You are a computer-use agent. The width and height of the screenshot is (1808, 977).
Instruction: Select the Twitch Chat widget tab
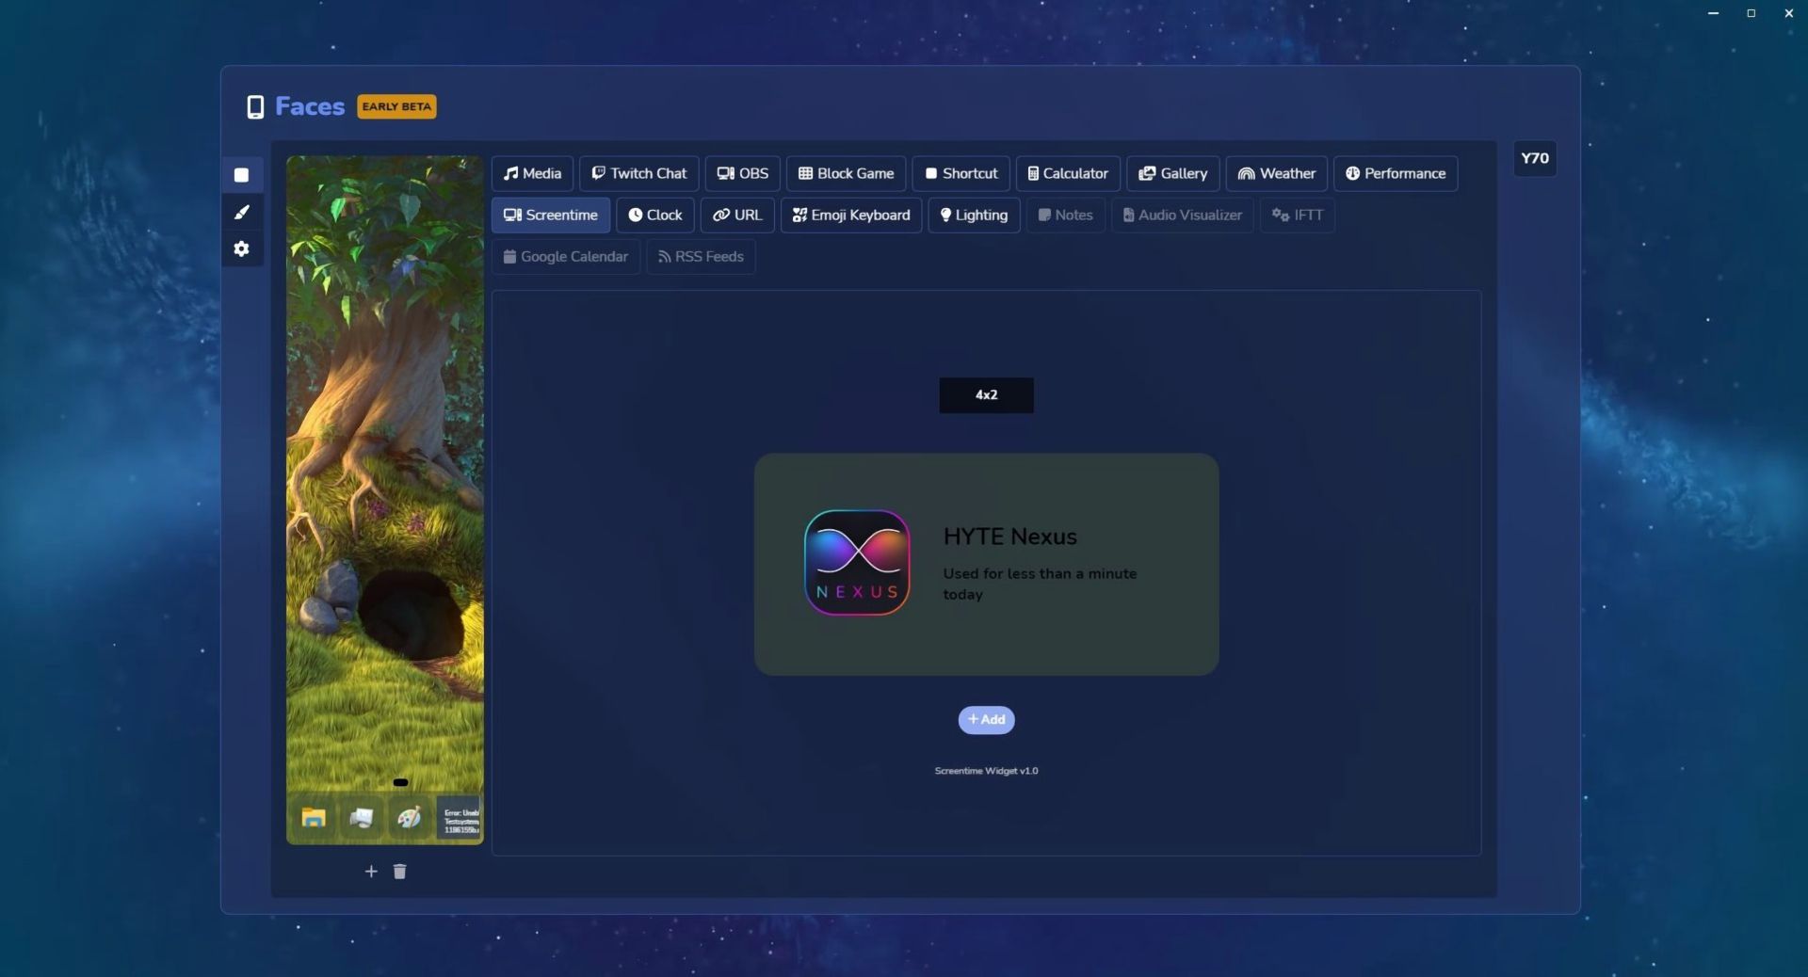click(x=639, y=173)
